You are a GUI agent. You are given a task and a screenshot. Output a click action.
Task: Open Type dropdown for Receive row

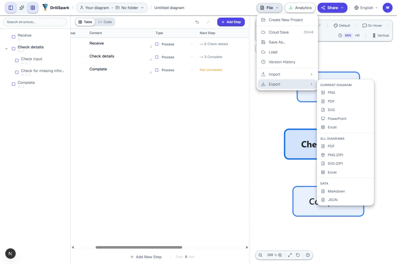(x=174, y=44)
